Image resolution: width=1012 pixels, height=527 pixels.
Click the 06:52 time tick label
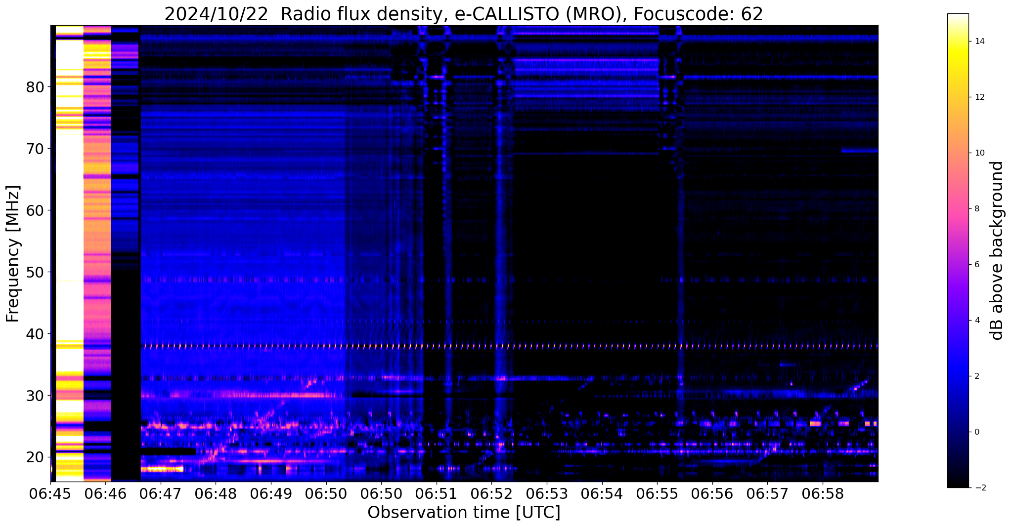[x=492, y=492]
